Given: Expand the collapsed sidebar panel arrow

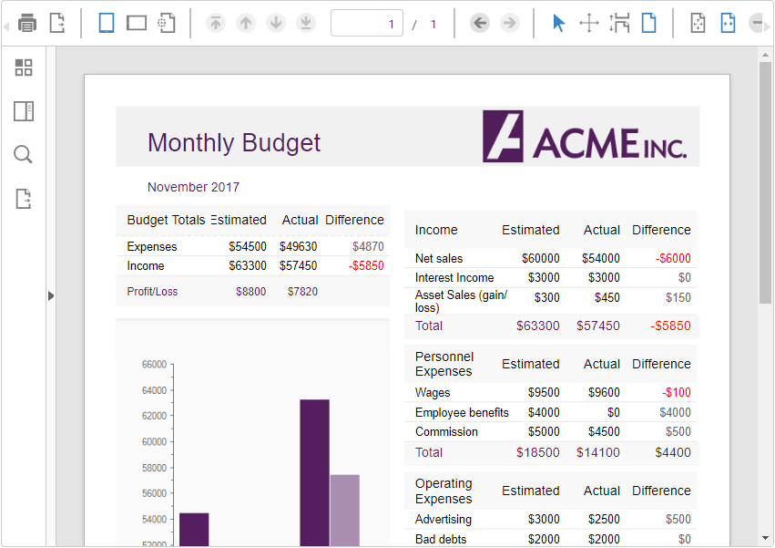Looking at the screenshot, I should [x=51, y=295].
